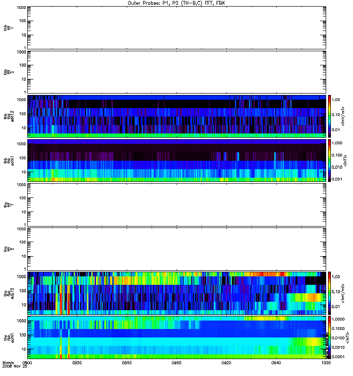The width and height of the screenshot is (353, 376).
Task: Click the '<|mV/m|>' unit label beside thb edc12 colorbar
Action: pyautogui.click(x=343, y=116)
